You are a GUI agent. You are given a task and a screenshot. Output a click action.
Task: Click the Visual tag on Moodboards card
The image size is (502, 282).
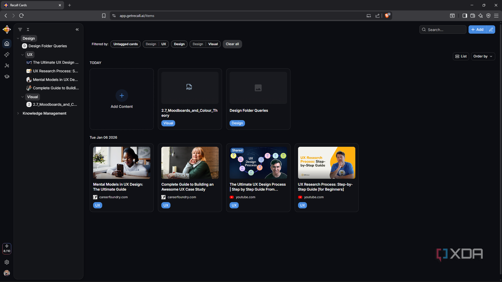(168, 123)
